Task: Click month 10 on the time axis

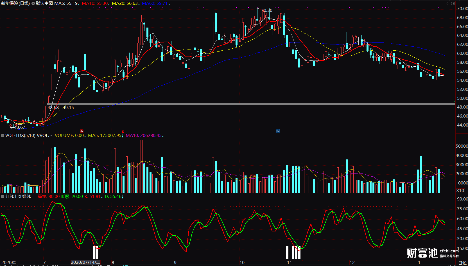Action: point(242,263)
